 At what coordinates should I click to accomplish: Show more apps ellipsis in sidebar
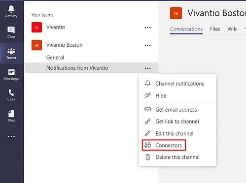point(11,136)
